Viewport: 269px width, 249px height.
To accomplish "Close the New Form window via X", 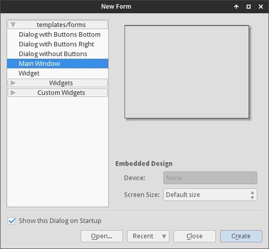I will (x=261, y=7).
